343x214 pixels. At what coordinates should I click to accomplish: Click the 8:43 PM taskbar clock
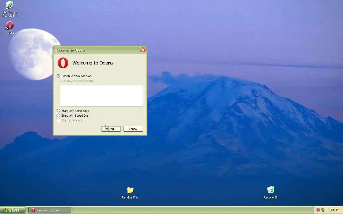click(x=333, y=210)
